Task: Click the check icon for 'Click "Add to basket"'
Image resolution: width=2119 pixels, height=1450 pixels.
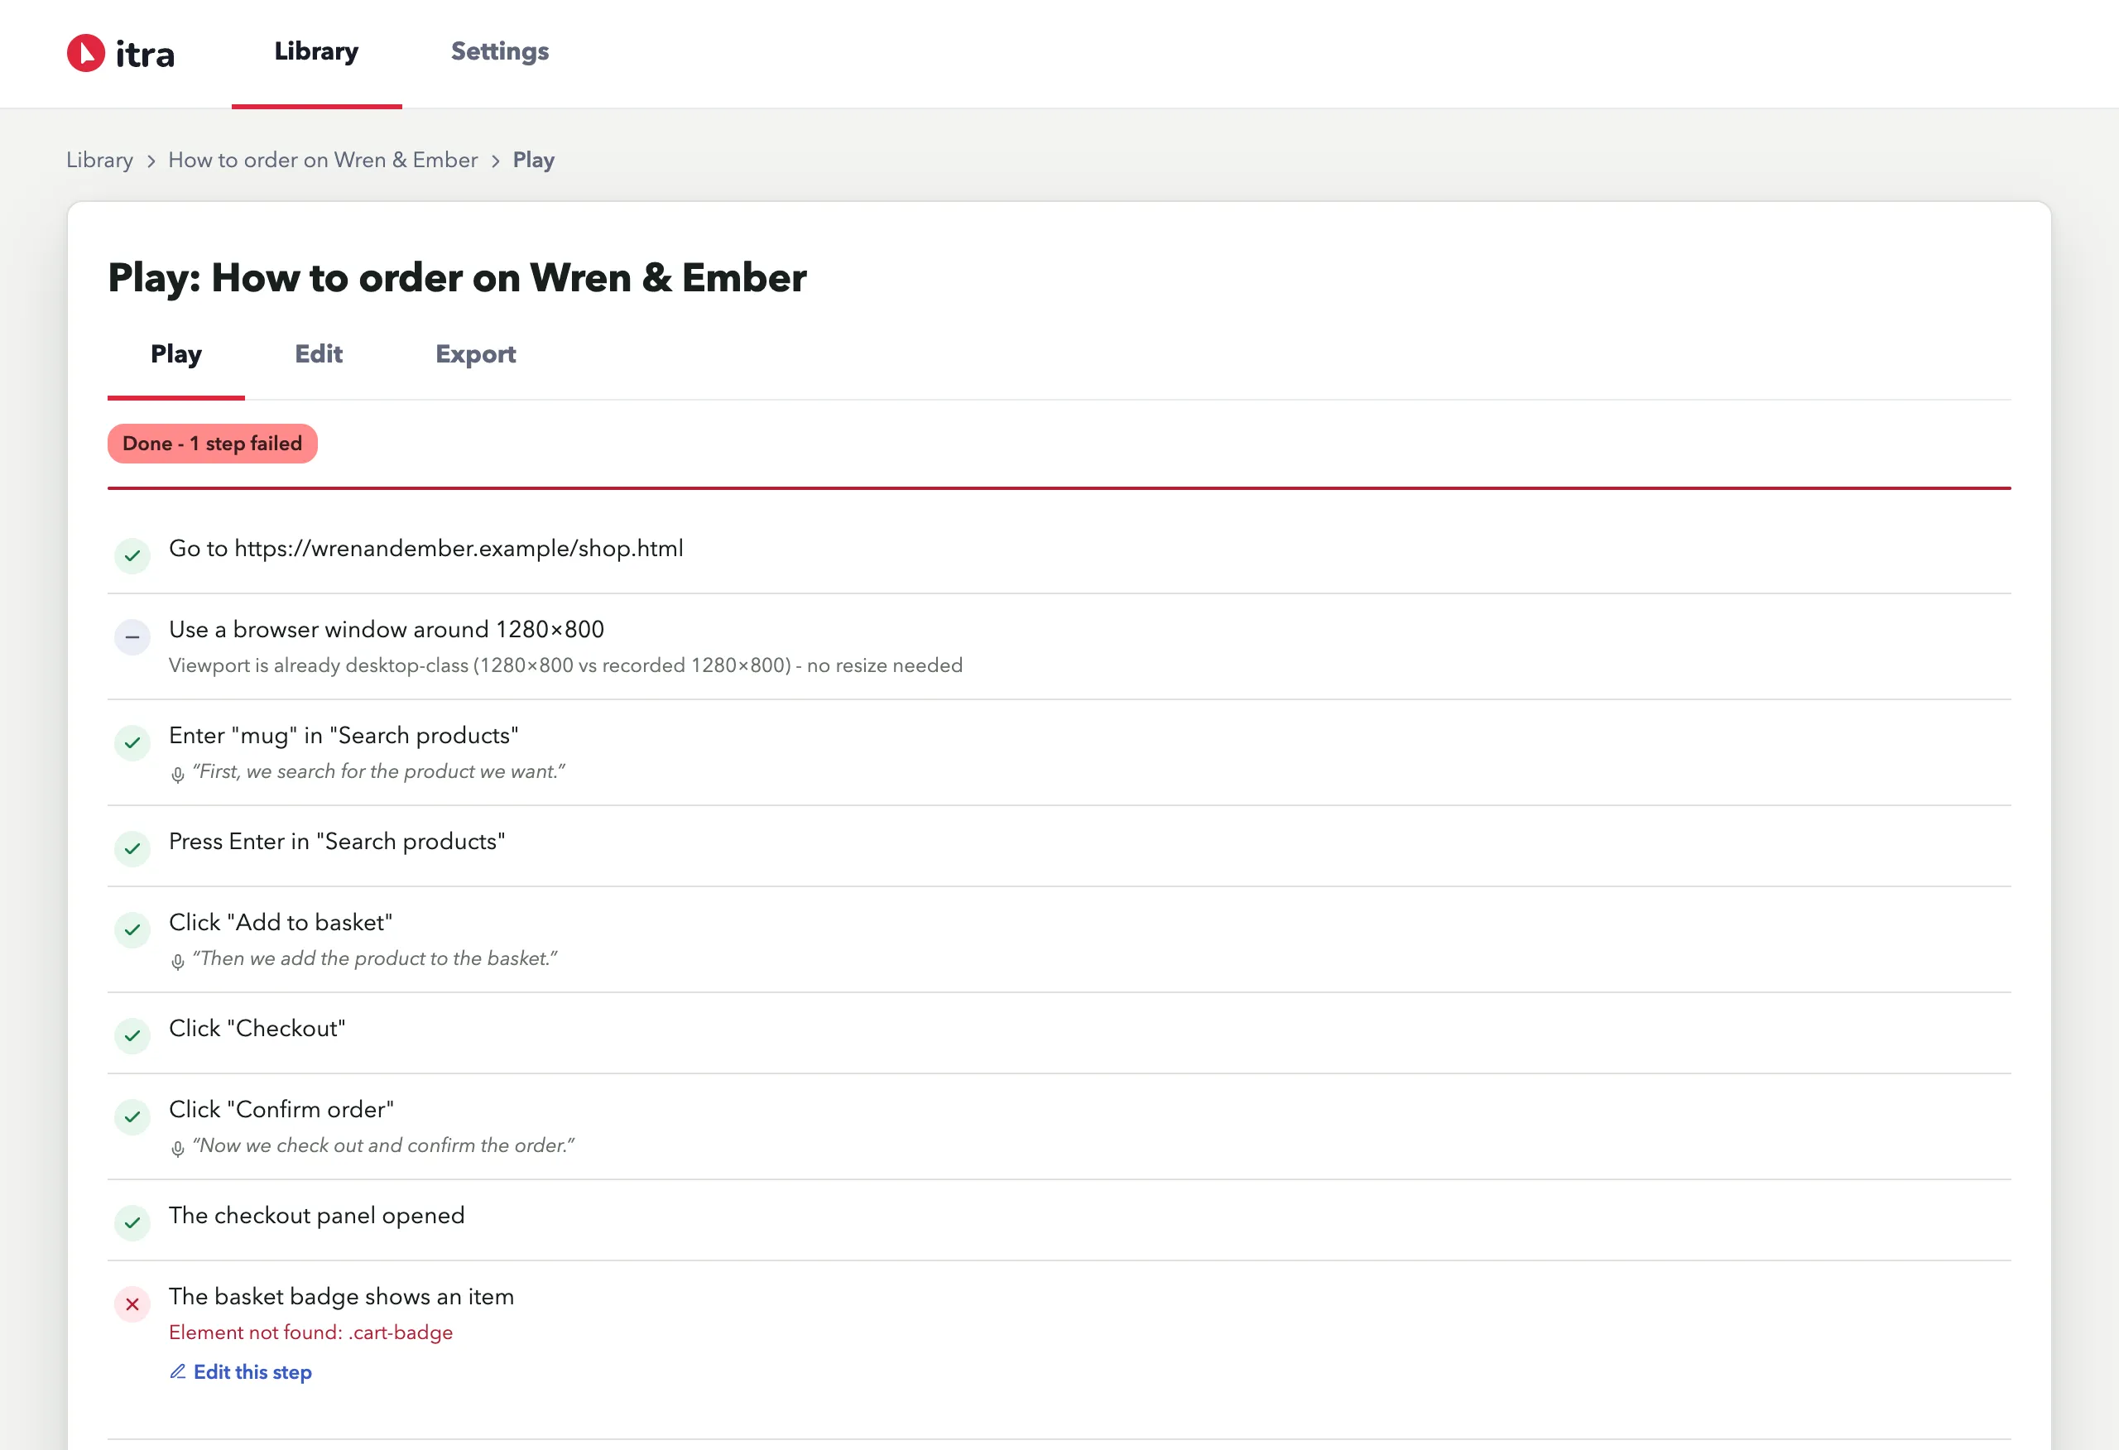Action: click(x=132, y=929)
